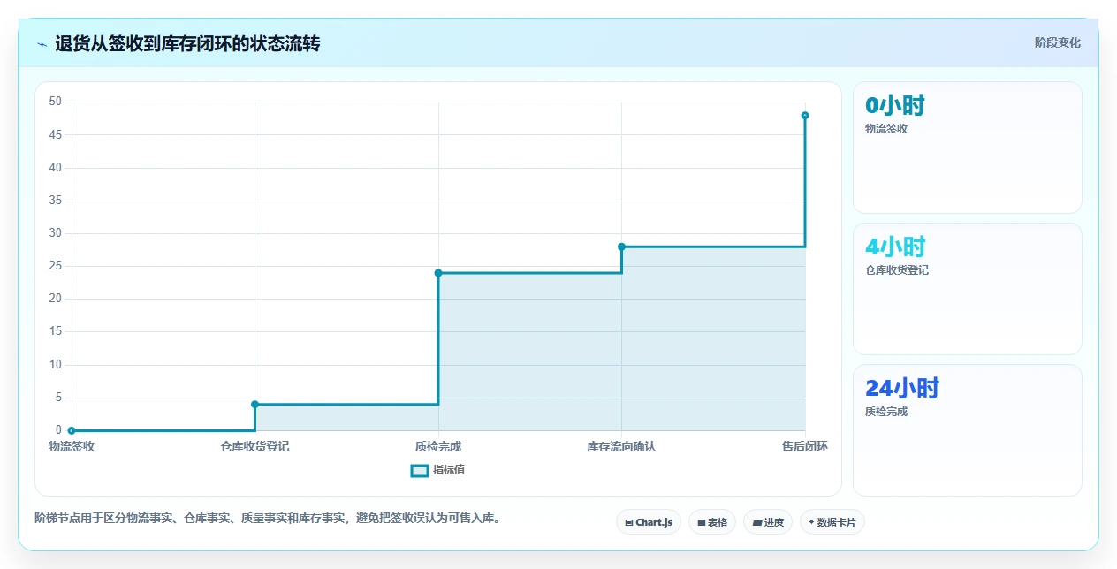Click the 指标值 legend color box
This screenshot has width=1117, height=569.
pos(420,470)
